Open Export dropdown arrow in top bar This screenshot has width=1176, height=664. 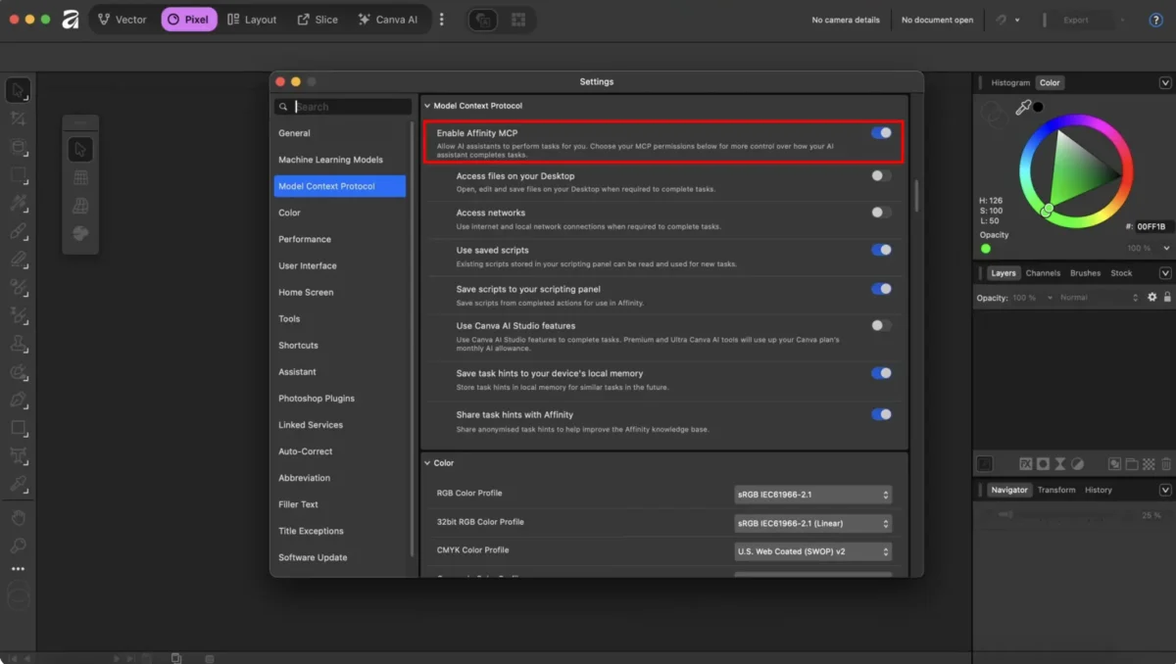[1124, 20]
